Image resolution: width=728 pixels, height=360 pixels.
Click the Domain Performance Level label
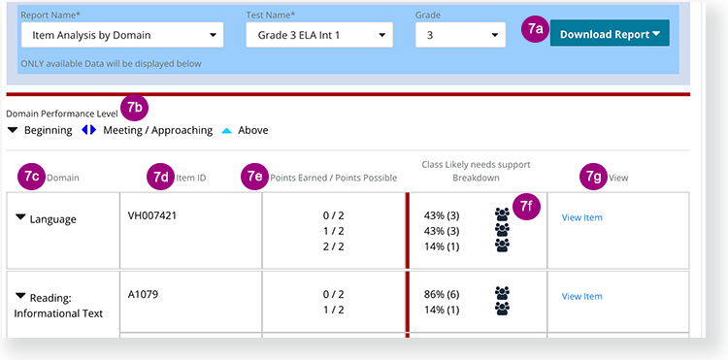tap(62, 114)
